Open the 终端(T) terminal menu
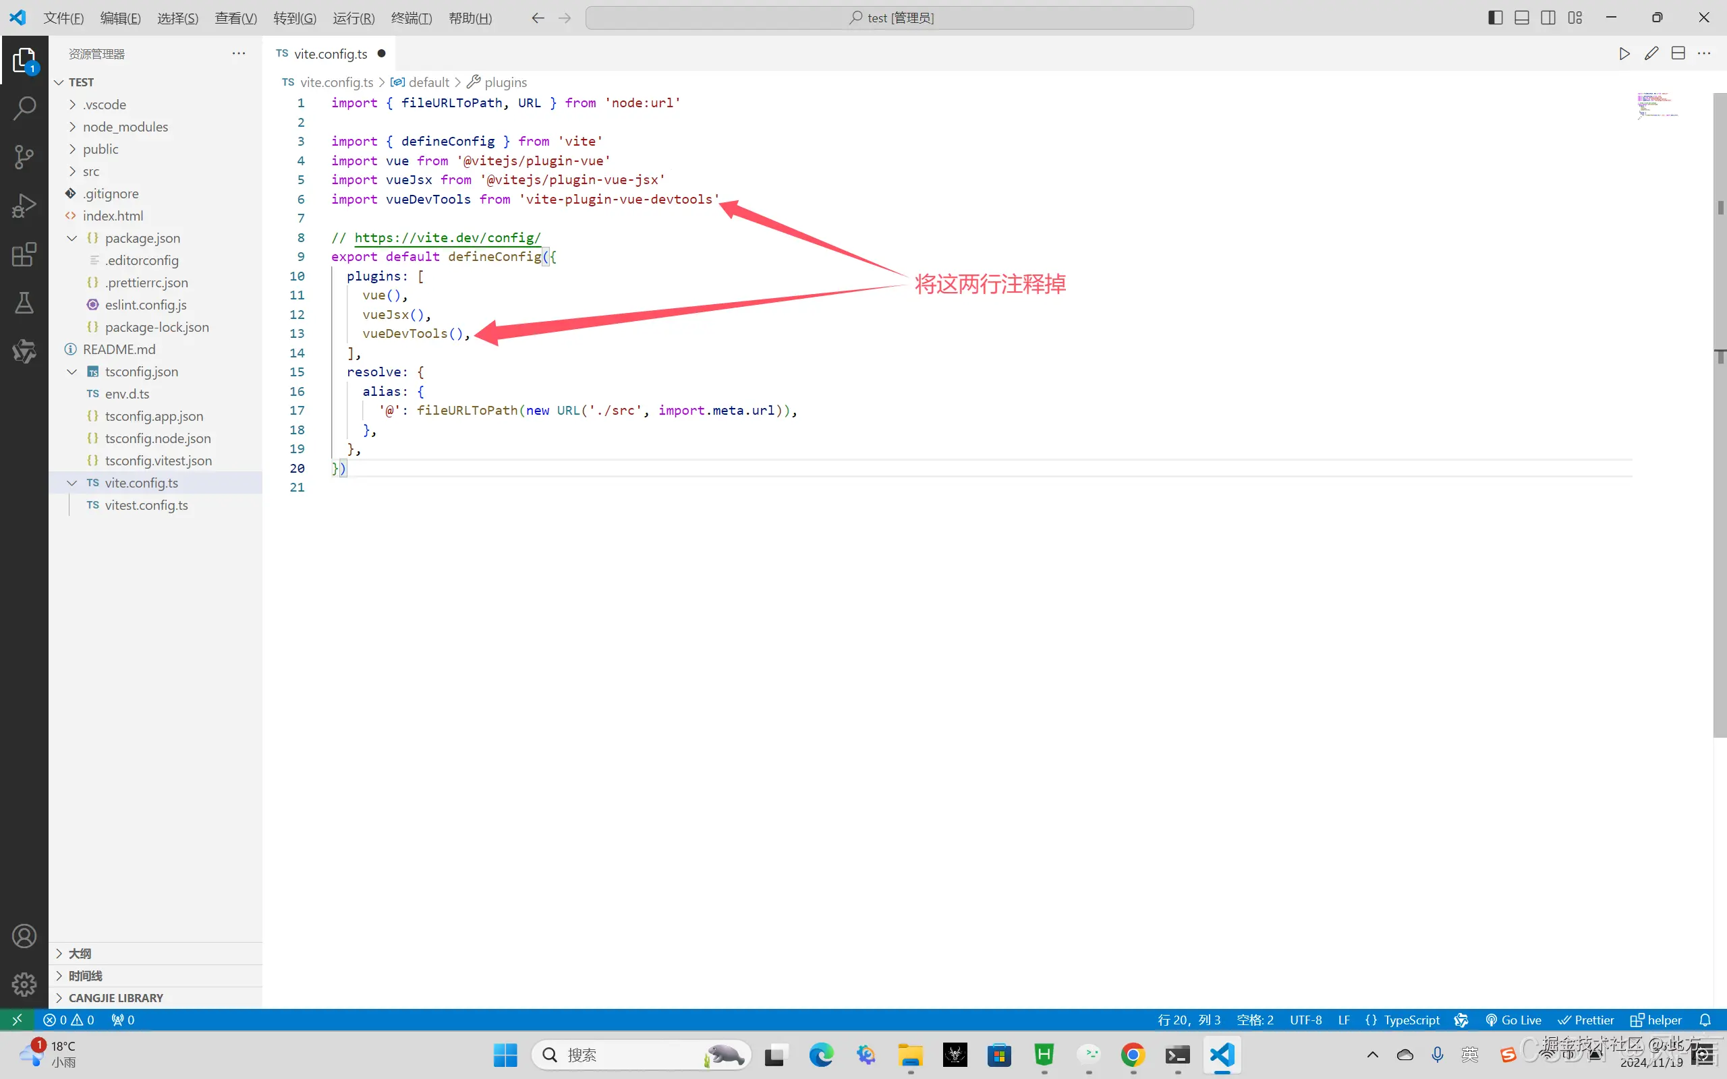Image resolution: width=1727 pixels, height=1079 pixels. 411,18
